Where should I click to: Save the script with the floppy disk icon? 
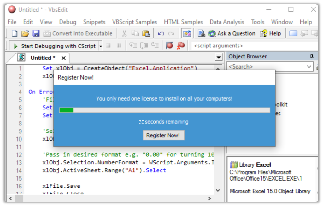tap(36, 33)
